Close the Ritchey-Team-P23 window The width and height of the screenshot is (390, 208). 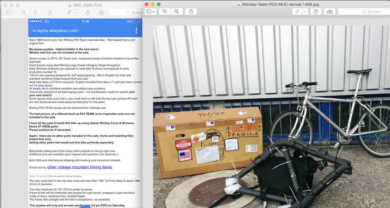coord(146,5)
